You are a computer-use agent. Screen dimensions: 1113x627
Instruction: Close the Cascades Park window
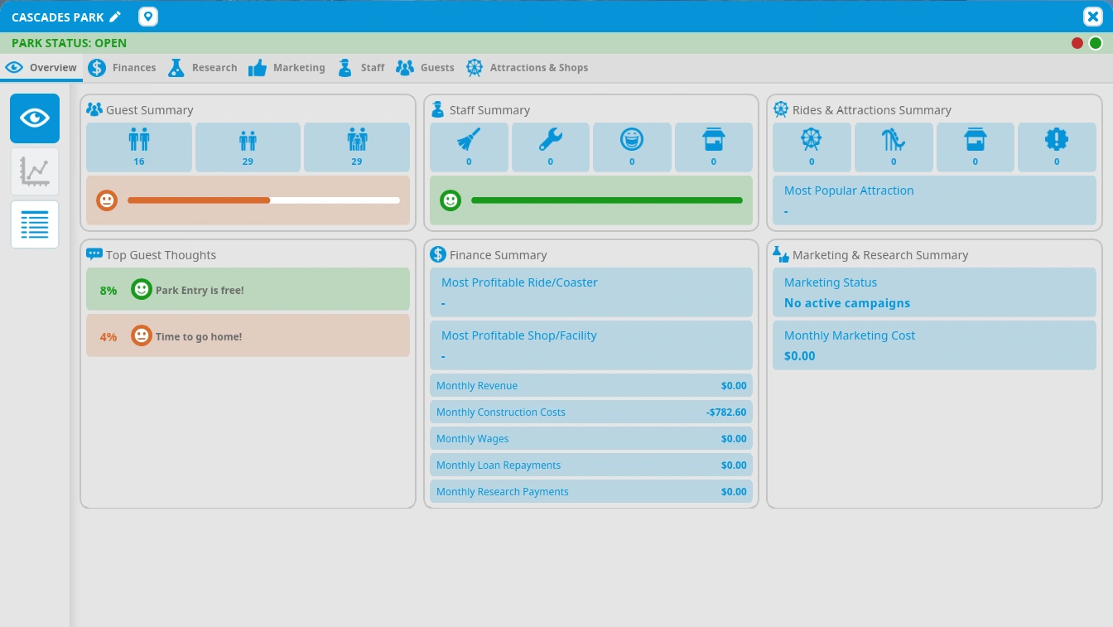(1093, 17)
